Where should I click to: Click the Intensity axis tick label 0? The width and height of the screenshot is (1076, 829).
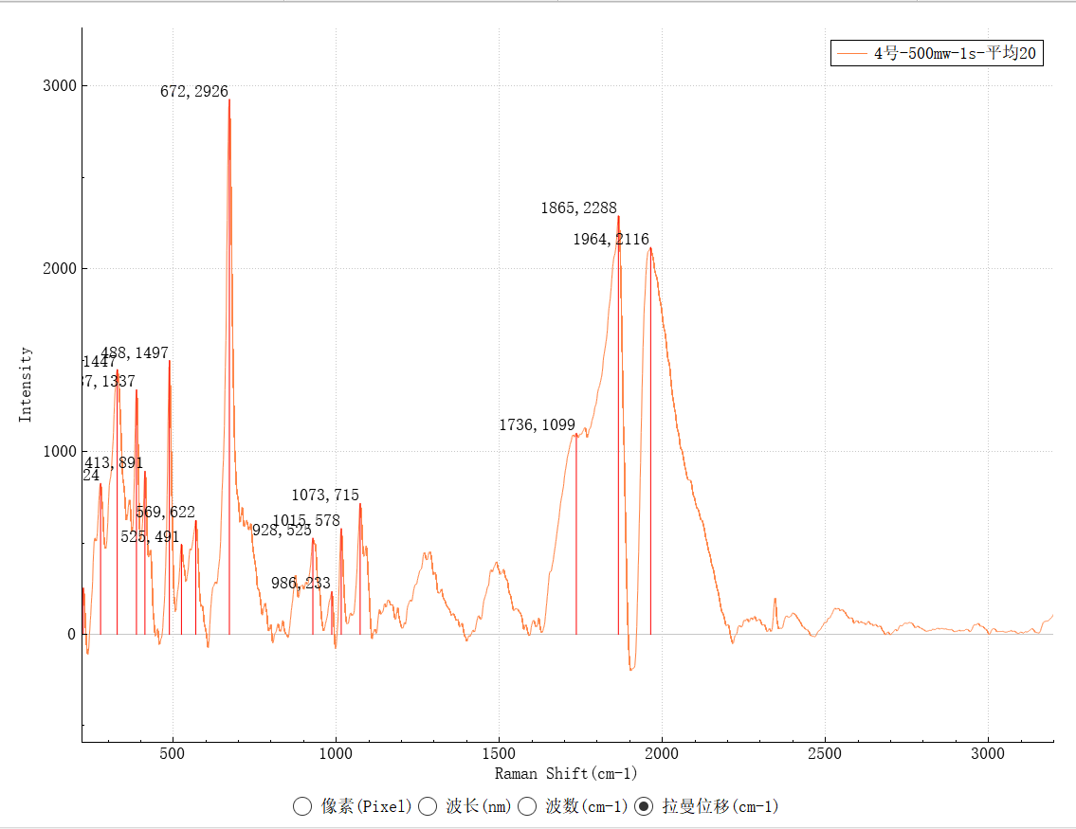pos(72,634)
